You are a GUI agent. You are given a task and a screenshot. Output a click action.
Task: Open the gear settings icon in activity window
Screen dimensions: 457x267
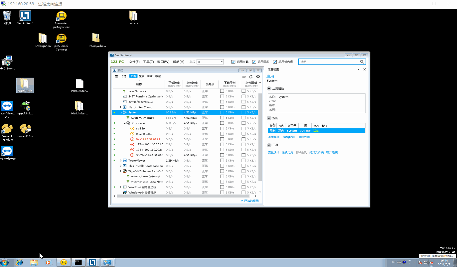[x=258, y=76]
